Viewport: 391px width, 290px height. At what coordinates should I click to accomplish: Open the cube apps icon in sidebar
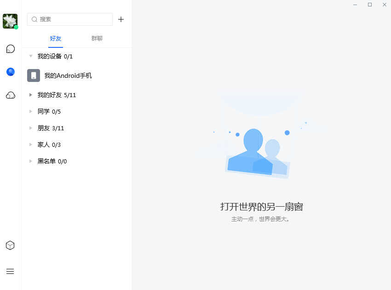[x=10, y=245]
